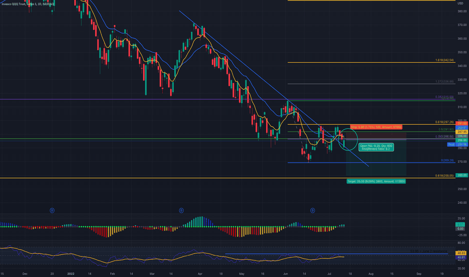Click the yellow 46.83 RSI value tag
The image size is (469, 277).
pos(461,253)
